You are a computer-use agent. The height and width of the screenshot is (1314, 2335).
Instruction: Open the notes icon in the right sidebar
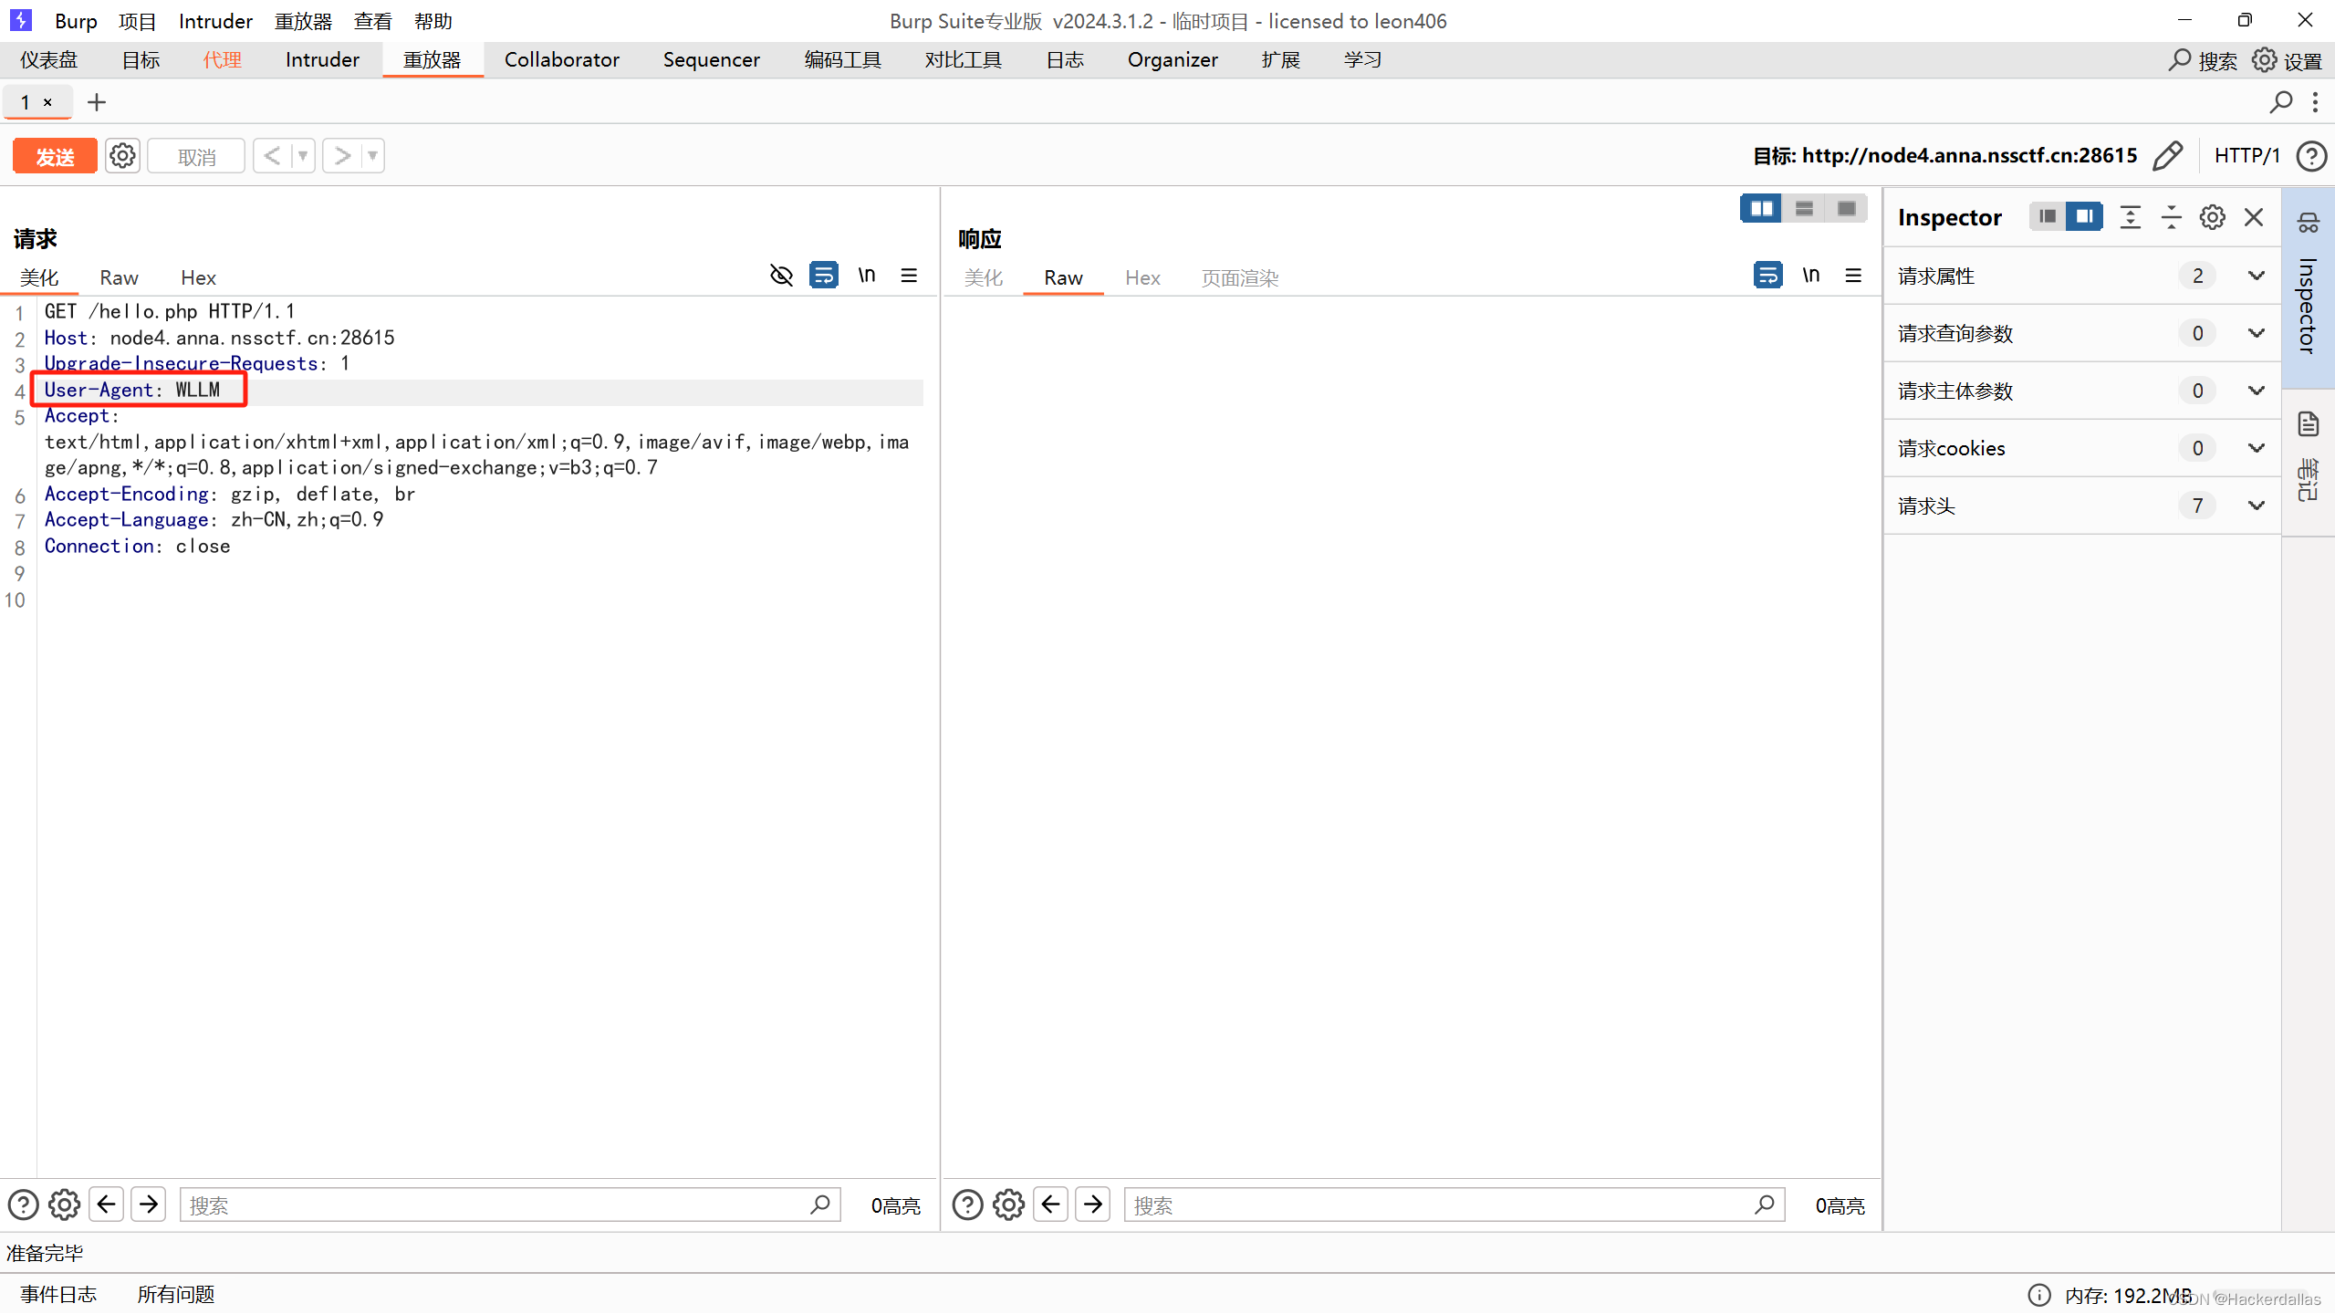coord(2308,425)
